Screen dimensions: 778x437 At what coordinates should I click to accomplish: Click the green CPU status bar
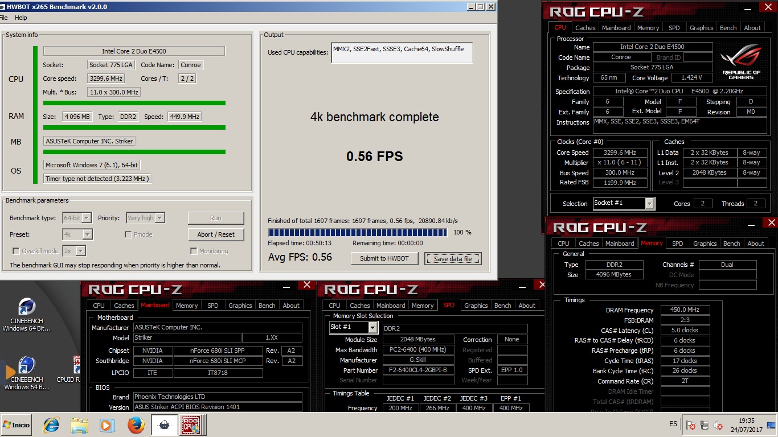(x=134, y=103)
